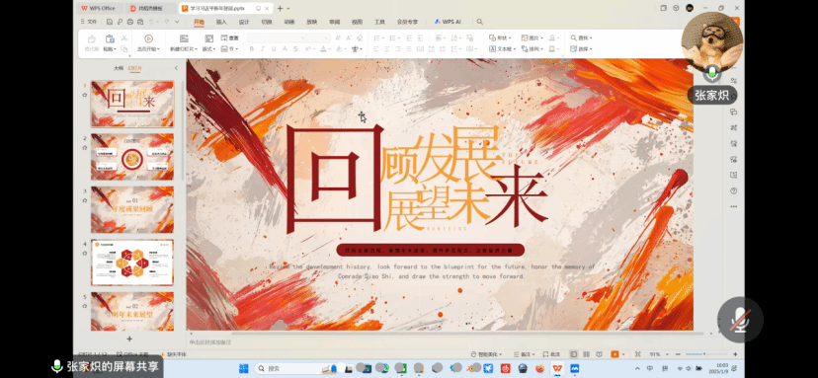Switch to slide sorter grid view icon
Viewport: 818px width, 378px height.
[x=587, y=354]
